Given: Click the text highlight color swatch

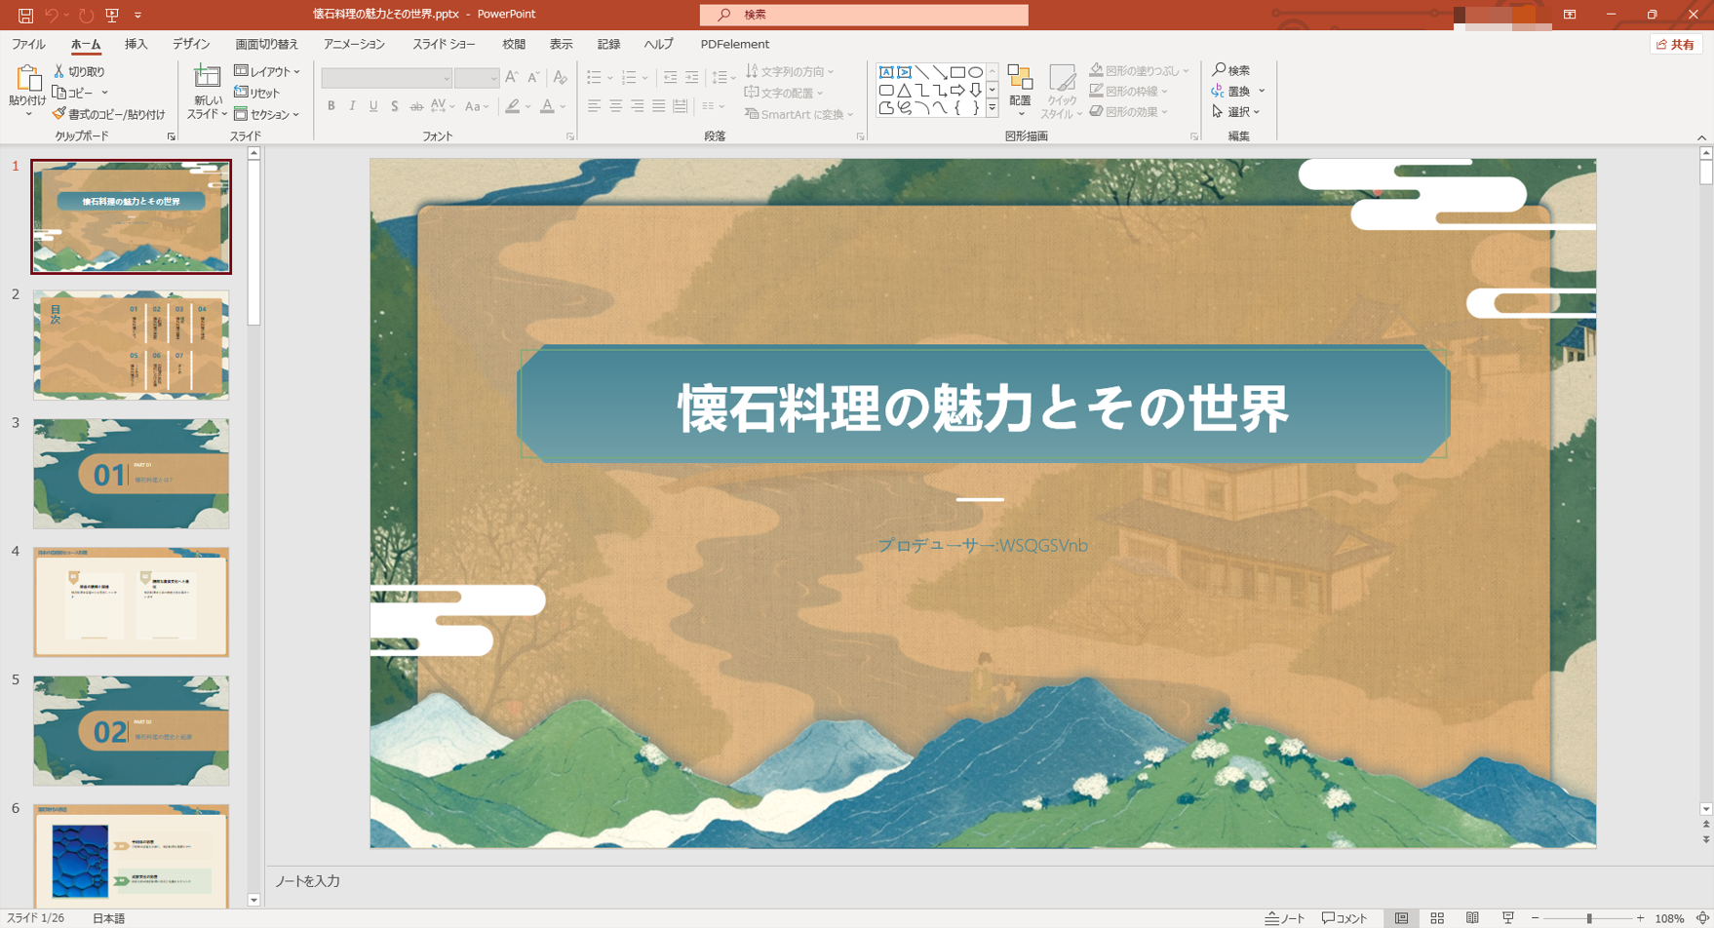Looking at the screenshot, I should pos(513,106).
